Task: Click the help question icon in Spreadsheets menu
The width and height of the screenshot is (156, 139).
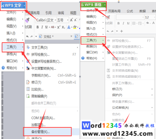Action: pos(83,58)
